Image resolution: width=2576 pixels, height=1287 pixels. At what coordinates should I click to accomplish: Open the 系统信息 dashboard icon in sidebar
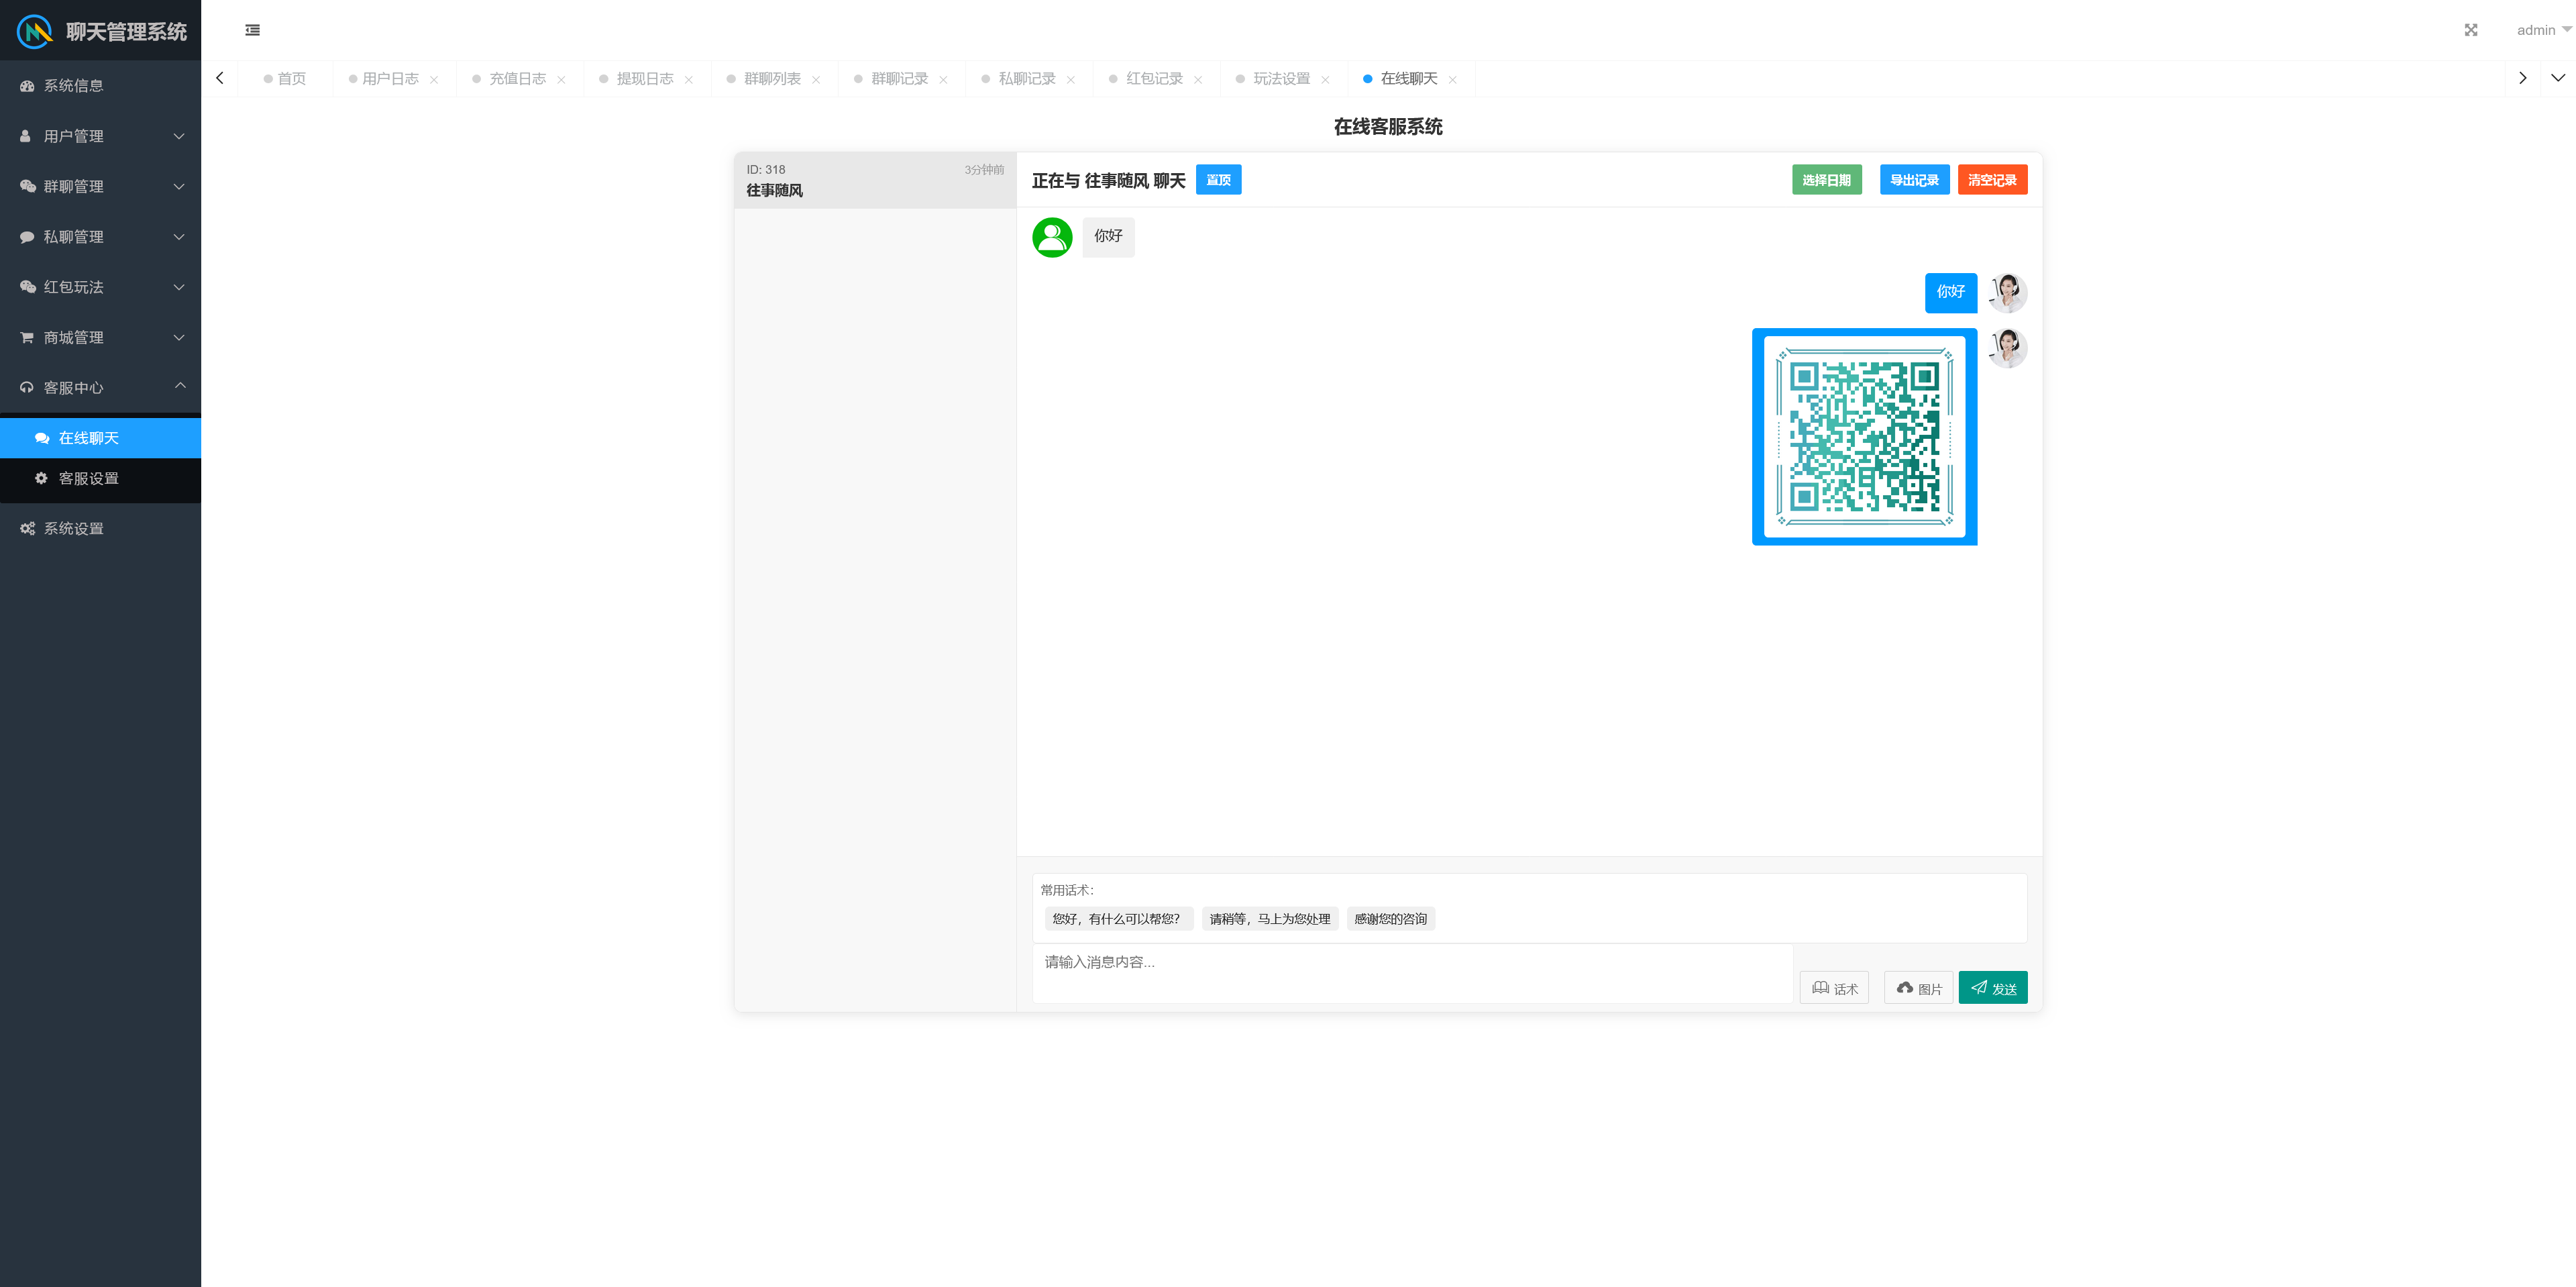26,86
